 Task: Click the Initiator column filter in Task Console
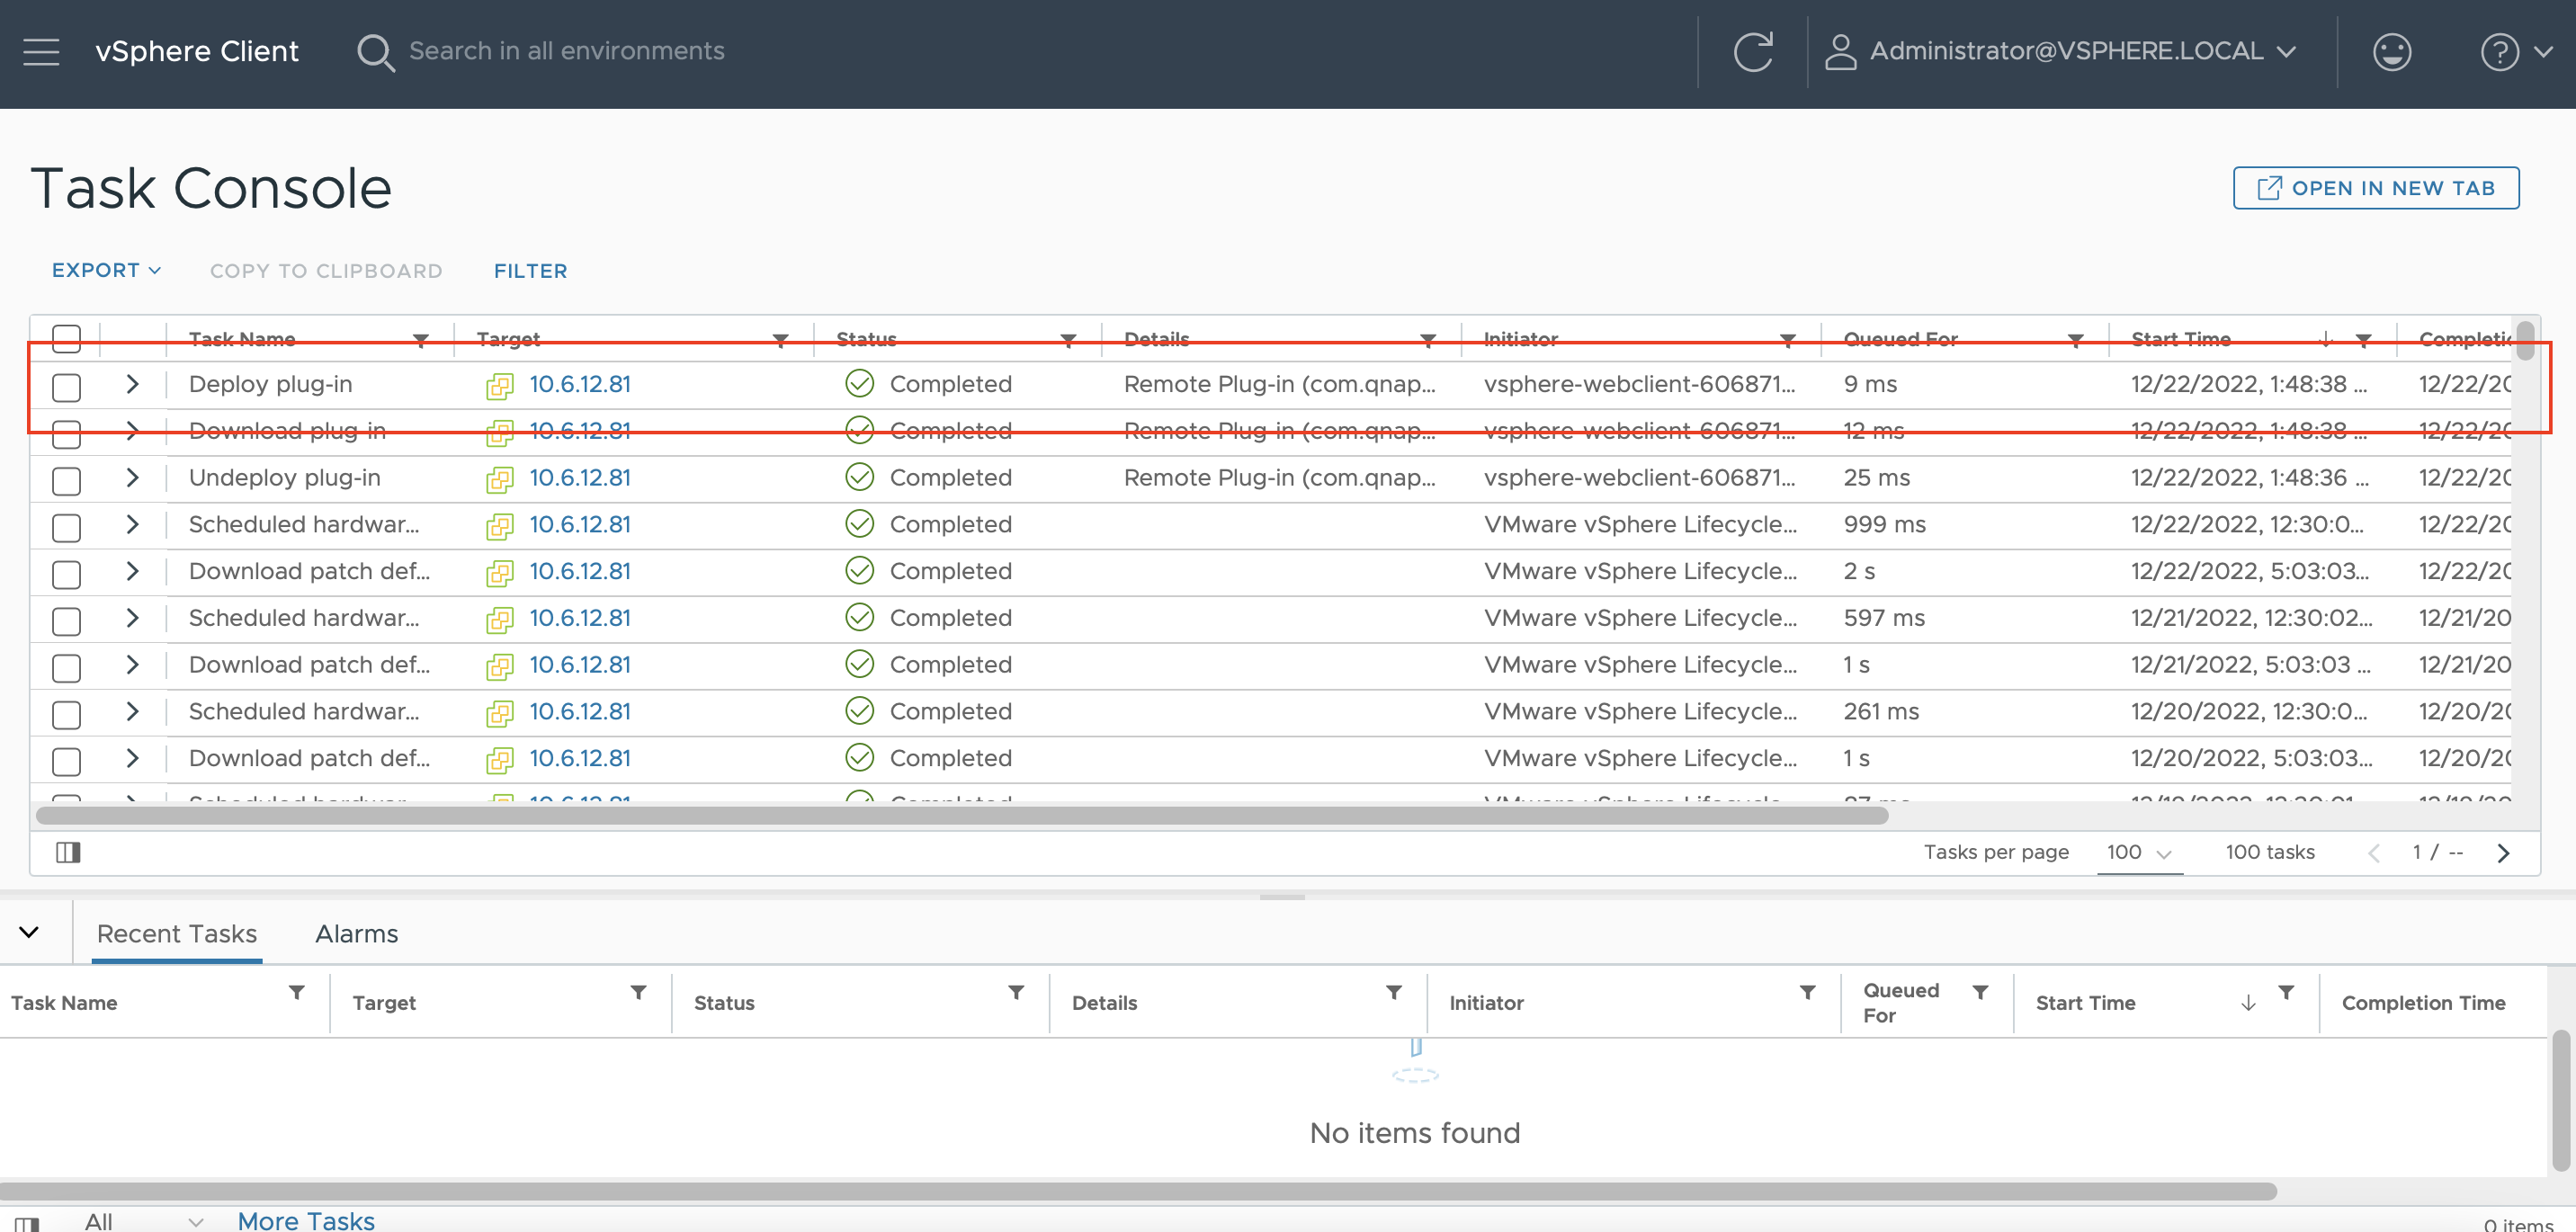click(1787, 340)
